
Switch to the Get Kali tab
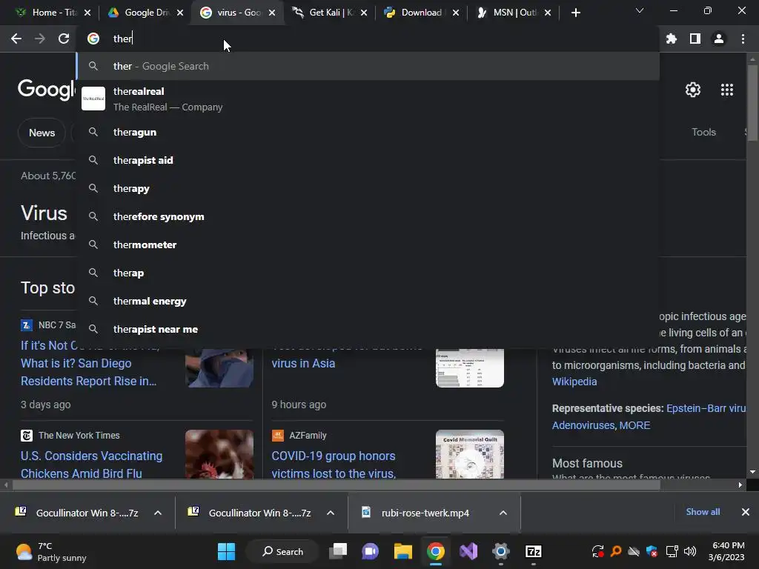[x=329, y=13]
